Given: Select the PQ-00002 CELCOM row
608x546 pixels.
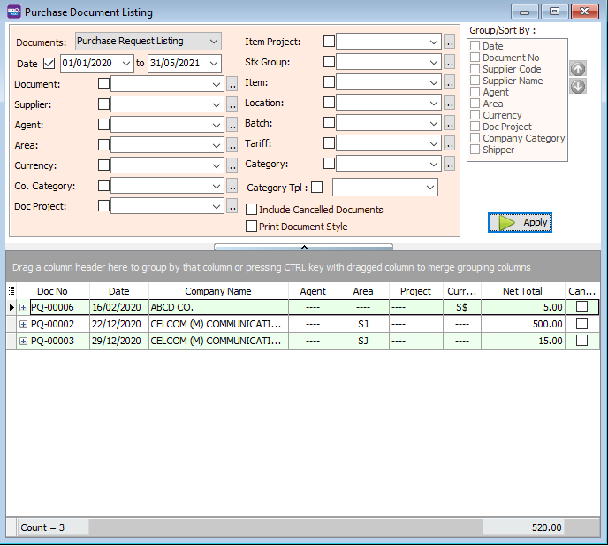Looking at the screenshot, I should tap(217, 324).
